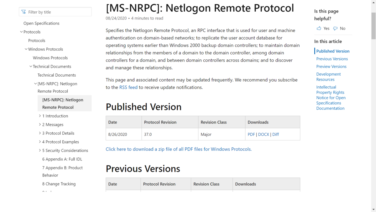Collapse the "Windows Protocols" tree node
The width and height of the screenshot is (376, 212).
pyautogui.click(x=26, y=49)
